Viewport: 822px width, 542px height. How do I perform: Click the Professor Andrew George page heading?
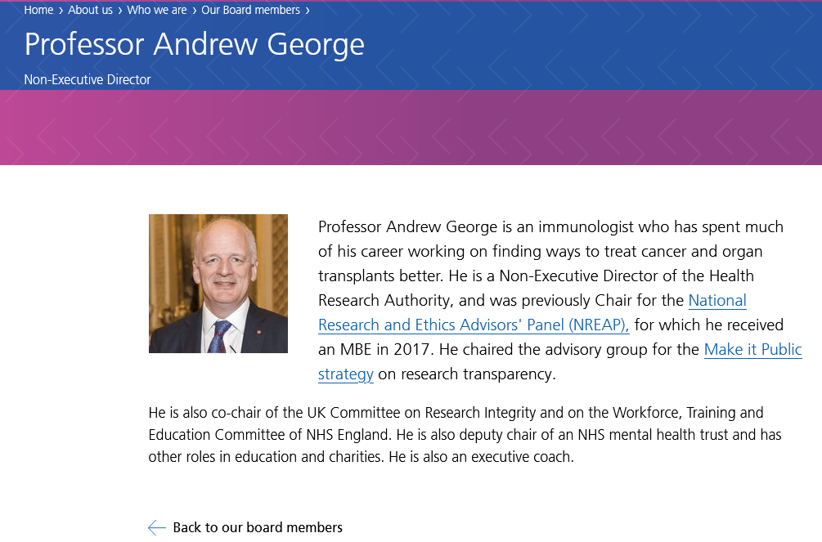(x=195, y=44)
